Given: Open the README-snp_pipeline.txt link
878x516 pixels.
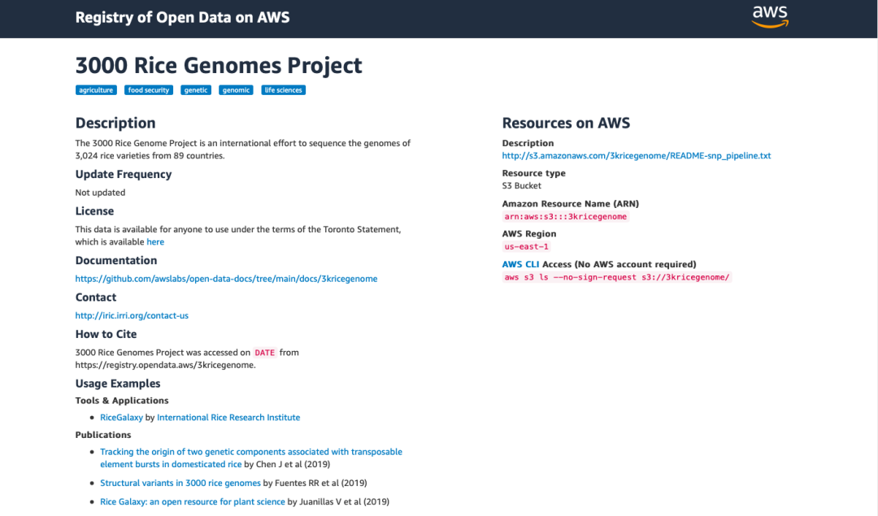Looking at the screenshot, I should pos(636,155).
